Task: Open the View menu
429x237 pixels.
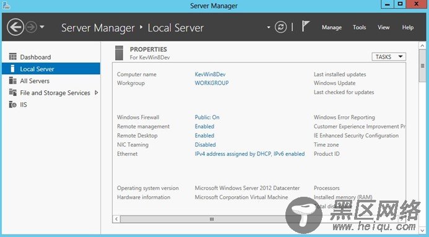Action: pos(384,27)
